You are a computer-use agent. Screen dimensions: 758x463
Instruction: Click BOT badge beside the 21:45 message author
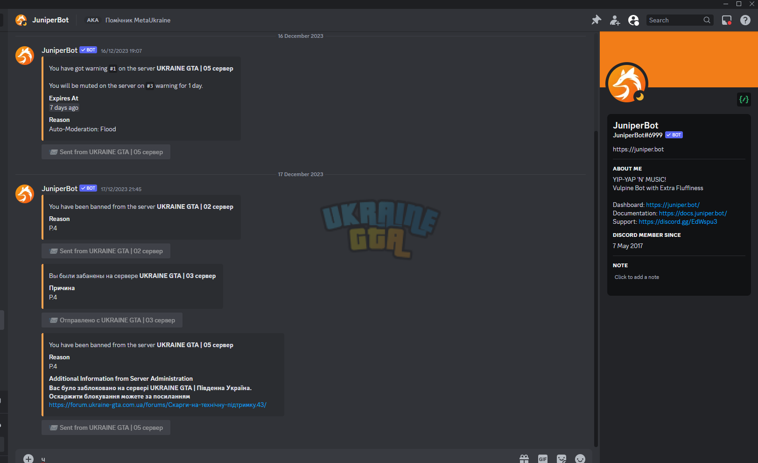[88, 188]
